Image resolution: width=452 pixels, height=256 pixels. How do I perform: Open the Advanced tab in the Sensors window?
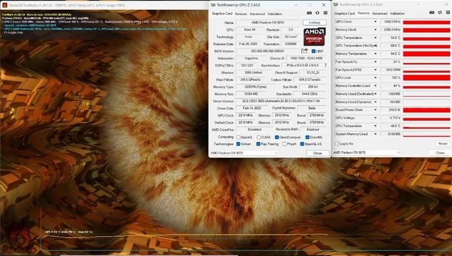(x=380, y=14)
